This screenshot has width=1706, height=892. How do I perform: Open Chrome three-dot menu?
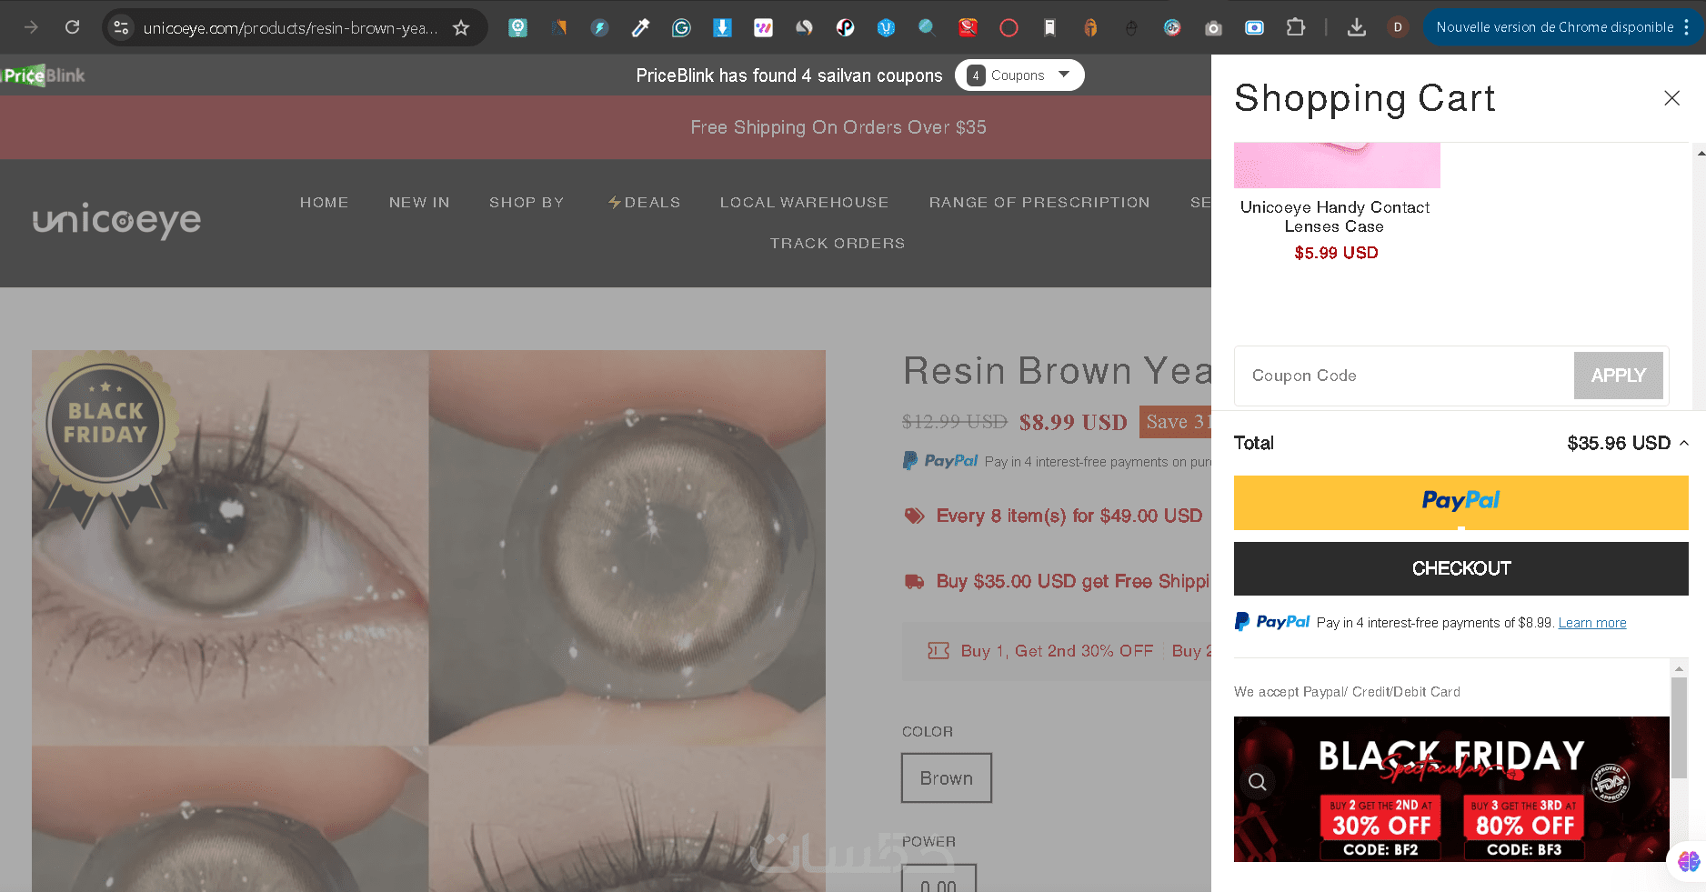(1687, 27)
